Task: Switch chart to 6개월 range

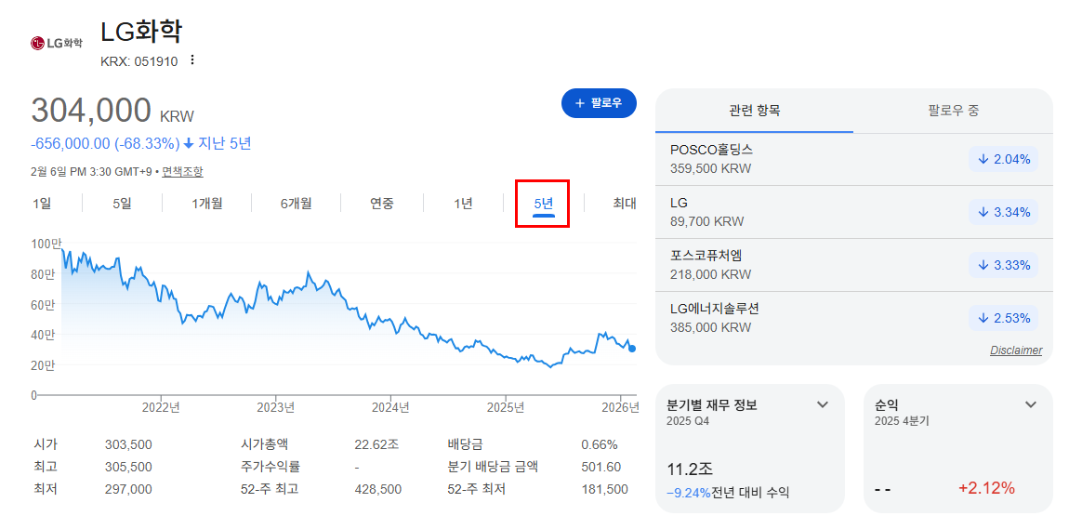Action: (296, 204)
